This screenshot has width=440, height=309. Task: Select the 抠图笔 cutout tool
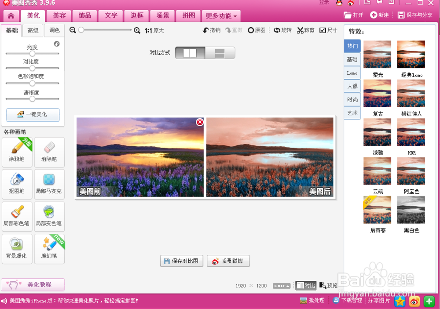(x=17, y=184)
